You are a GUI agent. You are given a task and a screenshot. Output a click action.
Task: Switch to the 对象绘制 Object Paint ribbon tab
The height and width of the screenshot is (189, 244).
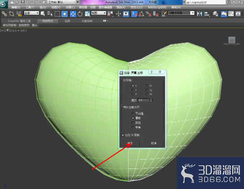pyautogui.click(x=87, y=21)
